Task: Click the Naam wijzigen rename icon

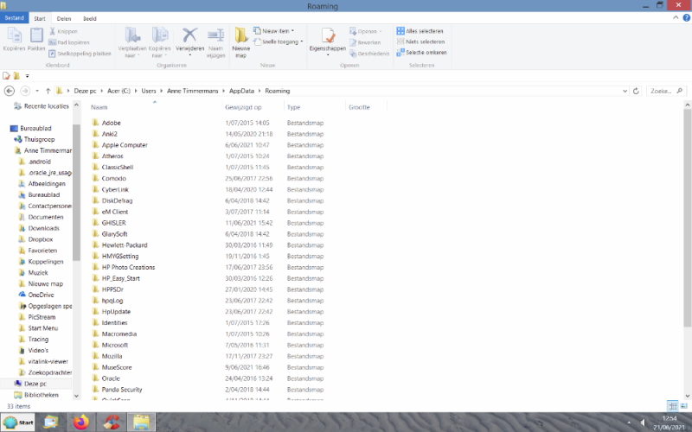Action: pyautogui.click(x=215, y=36)
